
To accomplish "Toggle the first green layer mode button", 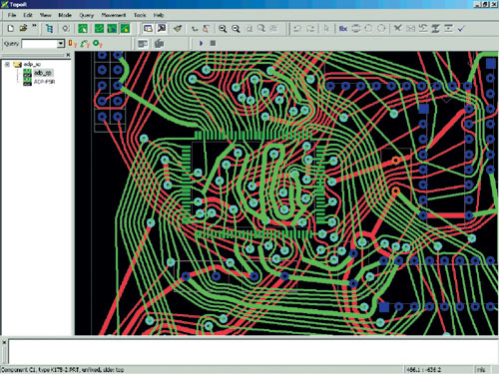I will click(x=83, y=29).
